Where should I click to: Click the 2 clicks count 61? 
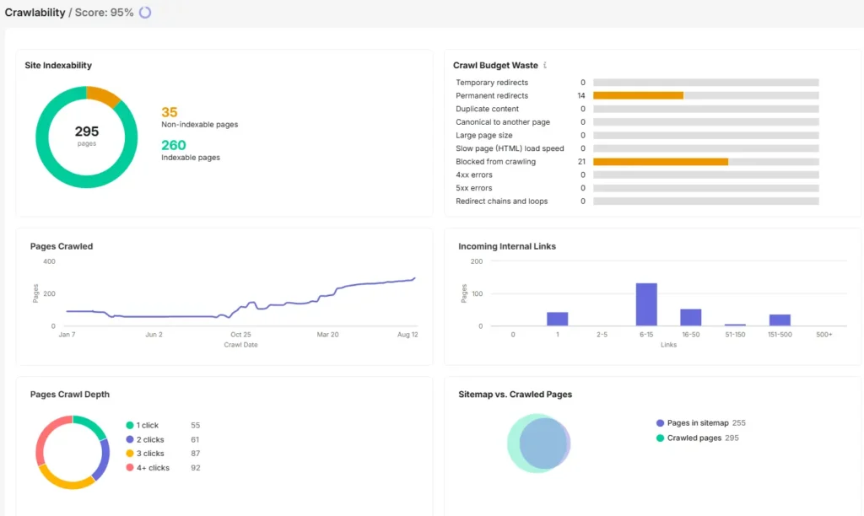click(x=195, y=439)
